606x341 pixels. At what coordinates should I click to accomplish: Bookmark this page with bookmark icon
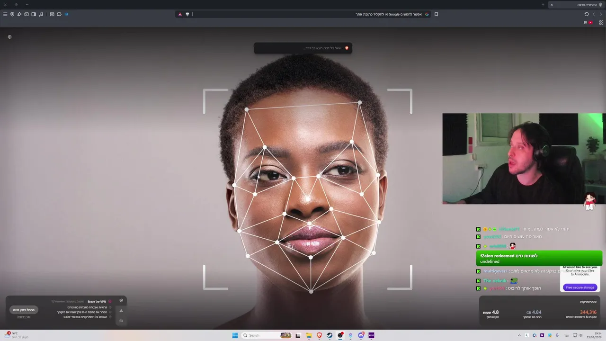tap(436, 14)
